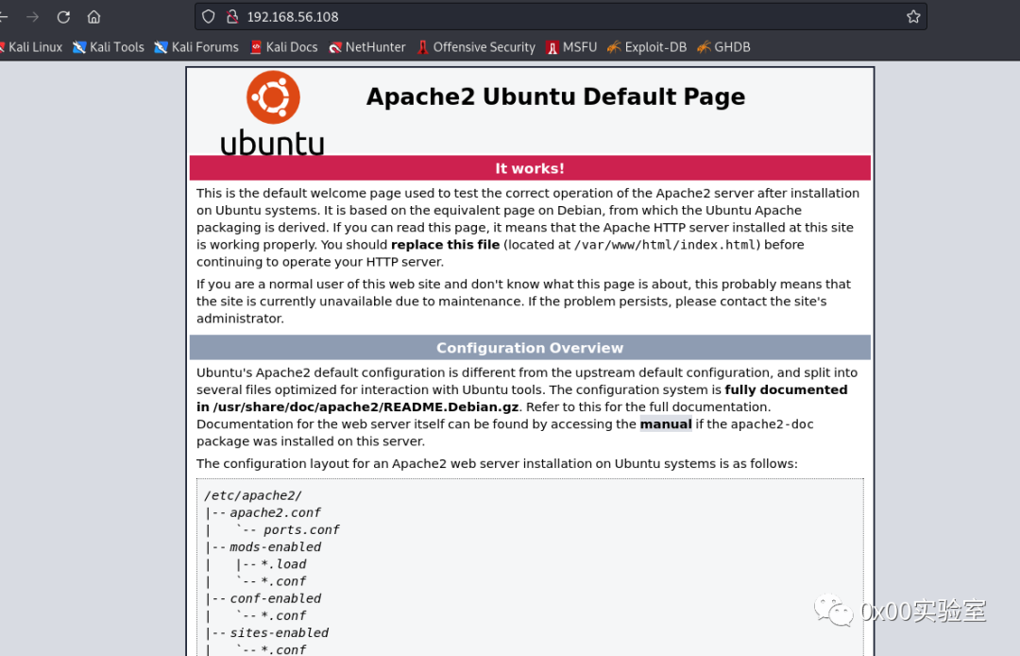Click the 'mods-enabled' line in config tree
Screen dimensions: 1020x656
coord(275,547)
